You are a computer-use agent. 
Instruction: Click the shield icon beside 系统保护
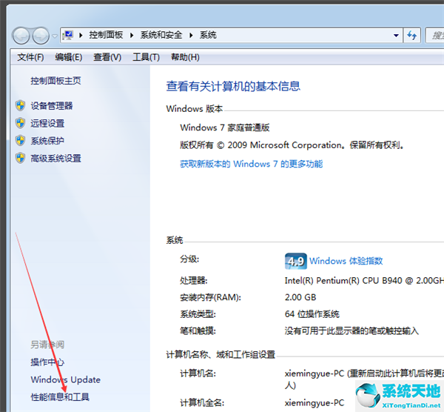pos(21,141)
